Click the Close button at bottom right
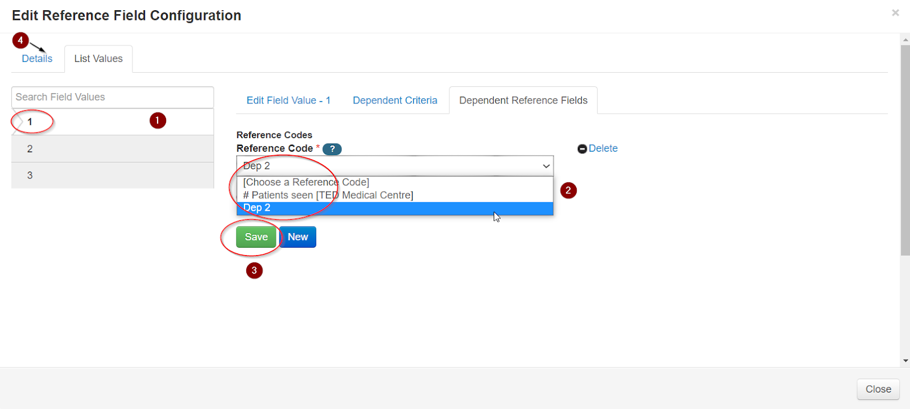The height and width of the screenshot is (409, 910). 878,389
